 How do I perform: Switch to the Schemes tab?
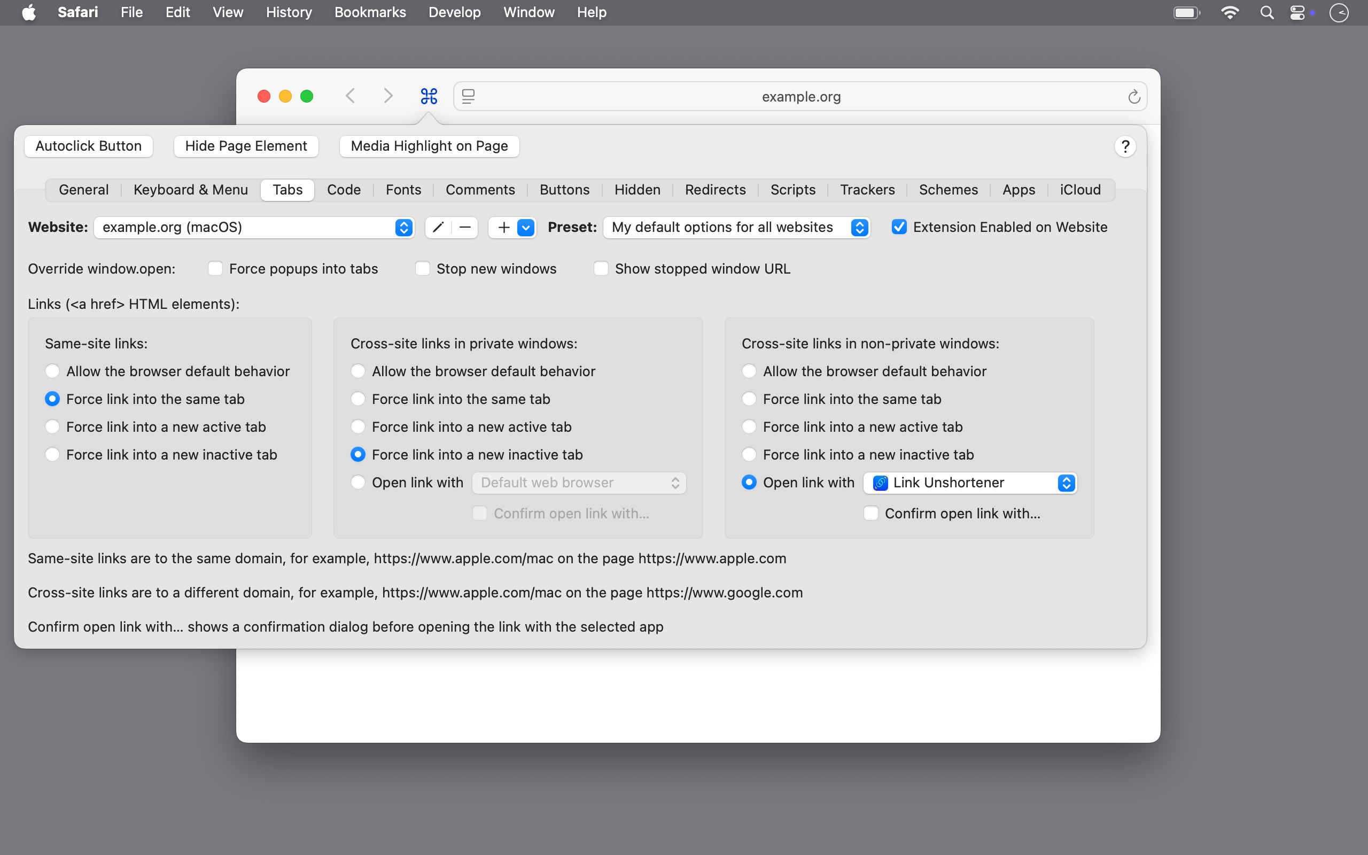[948, 190]
